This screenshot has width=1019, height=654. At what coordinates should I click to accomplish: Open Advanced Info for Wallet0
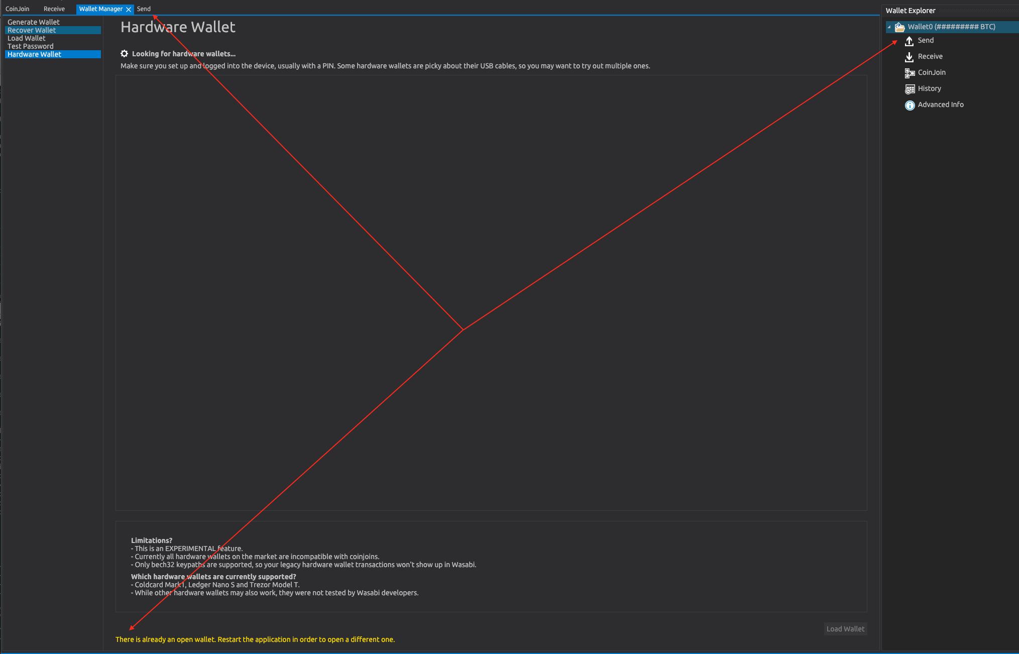coord(940,104)
